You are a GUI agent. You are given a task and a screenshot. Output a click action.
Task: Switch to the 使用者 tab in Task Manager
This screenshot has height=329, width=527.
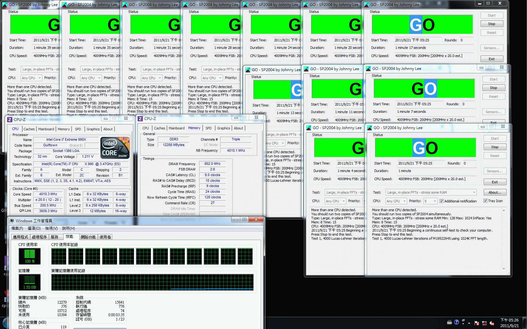tap(105, 237)
